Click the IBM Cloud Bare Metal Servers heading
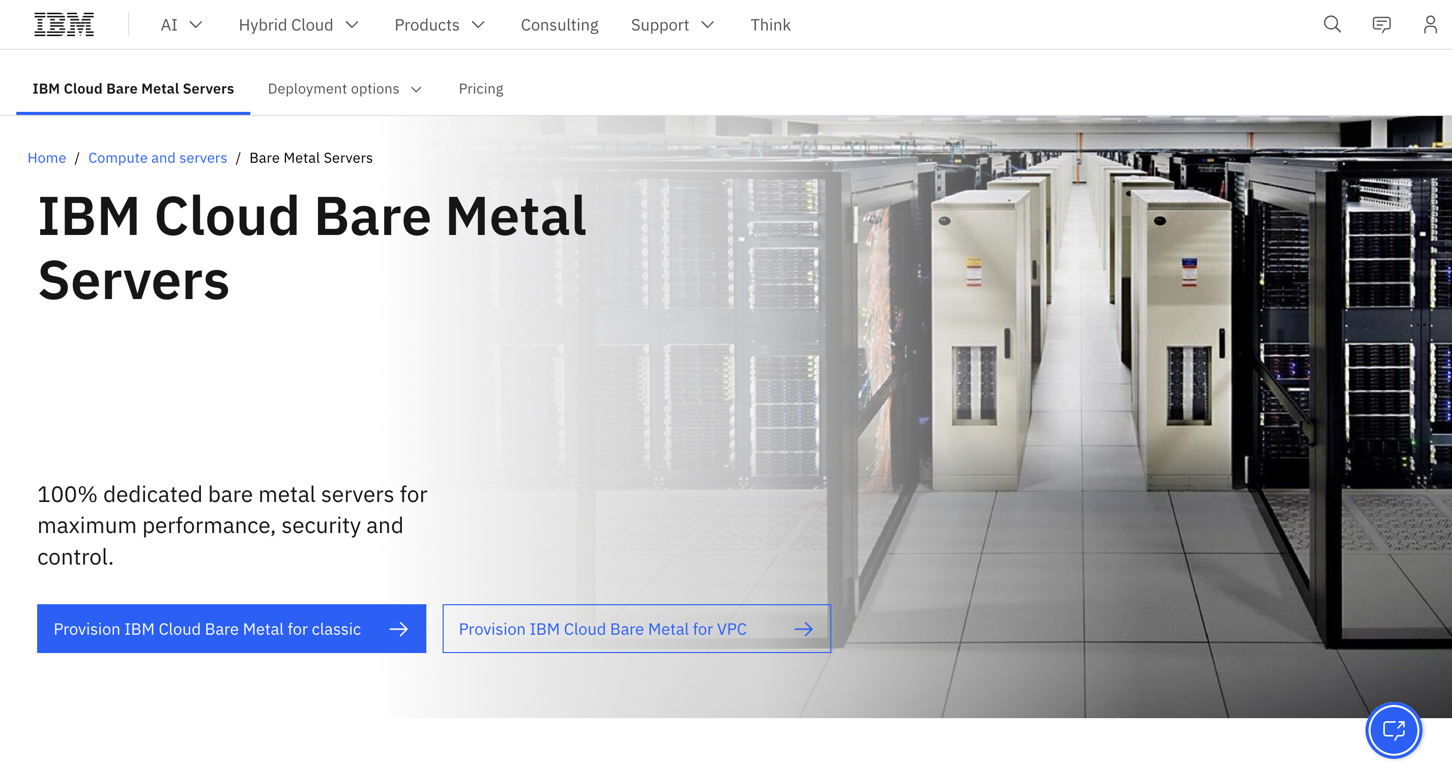 click(x=312, y=248)
